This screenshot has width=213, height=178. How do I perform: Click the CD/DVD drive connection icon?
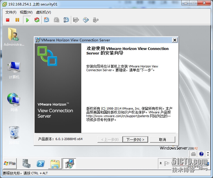coord(86,20)
